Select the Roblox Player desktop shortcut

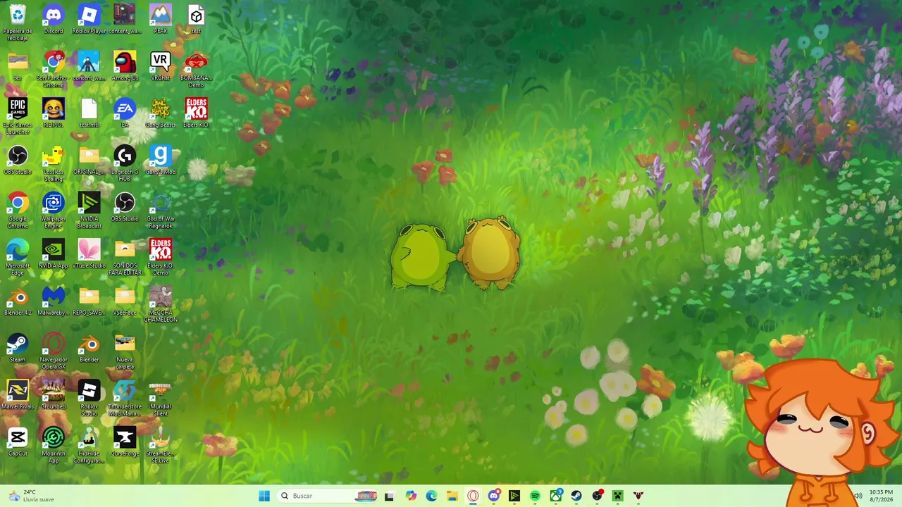pyautogui.click(x=89, y=20)
